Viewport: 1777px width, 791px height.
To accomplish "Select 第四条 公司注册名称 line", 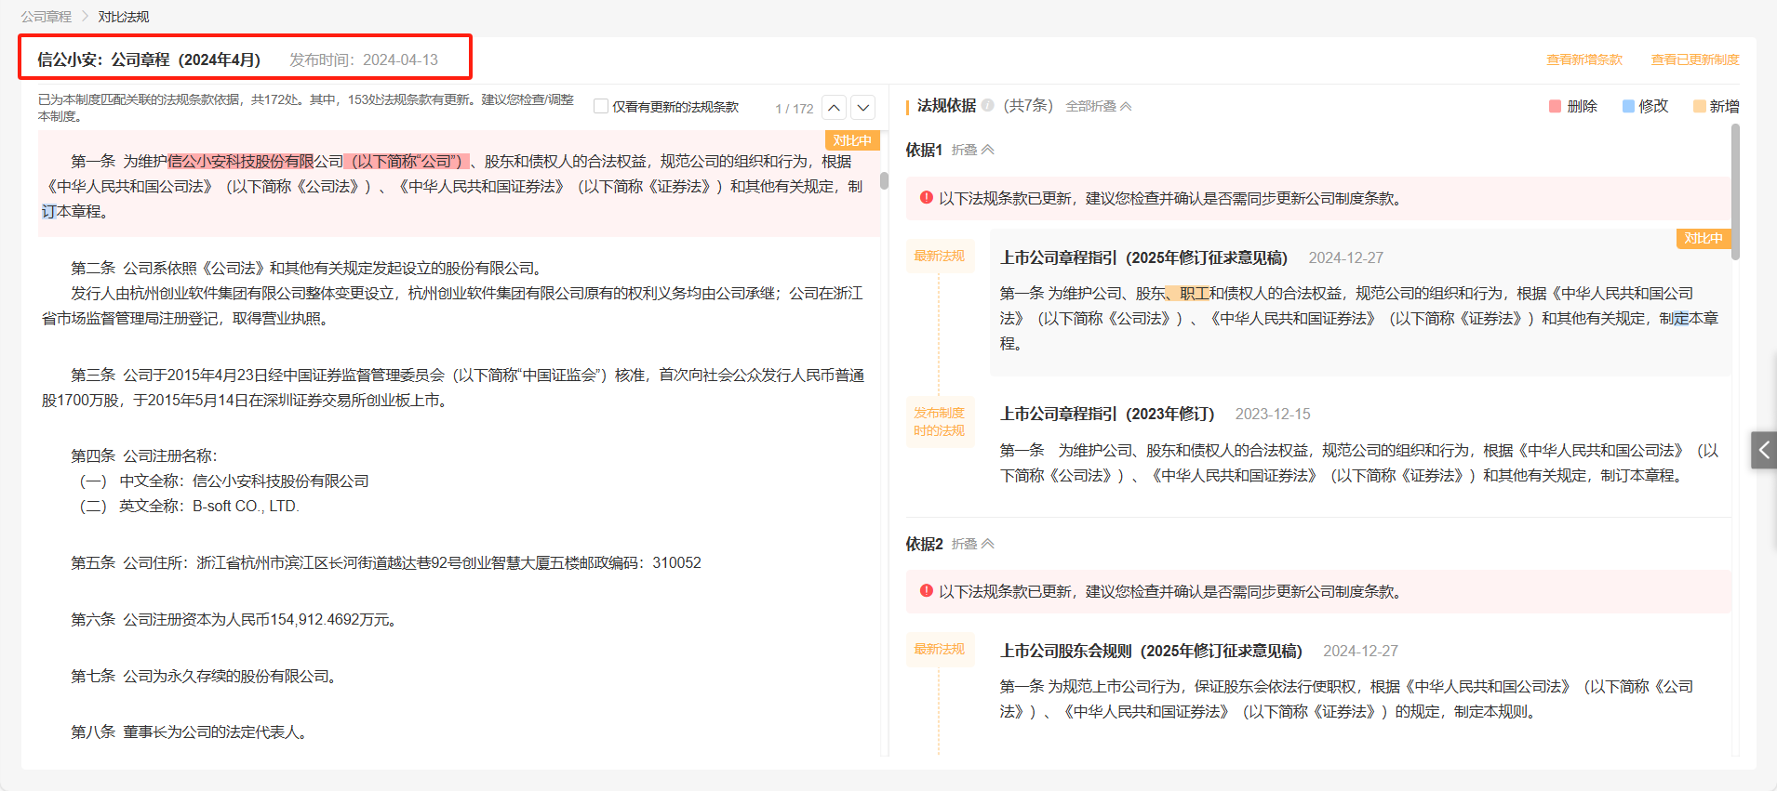I will point(144,455).
